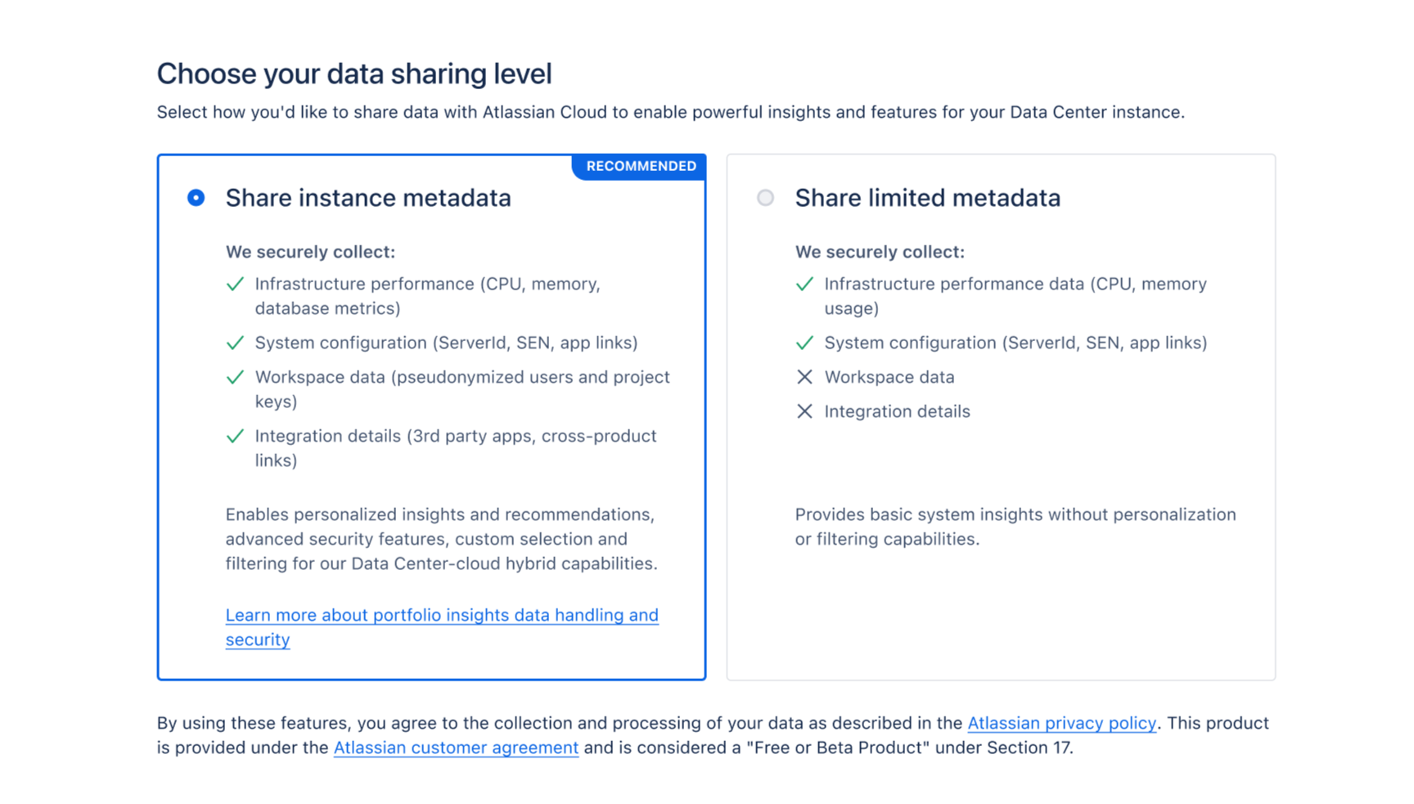Click checkmark beside limited card's System configuration

point(804,343)
